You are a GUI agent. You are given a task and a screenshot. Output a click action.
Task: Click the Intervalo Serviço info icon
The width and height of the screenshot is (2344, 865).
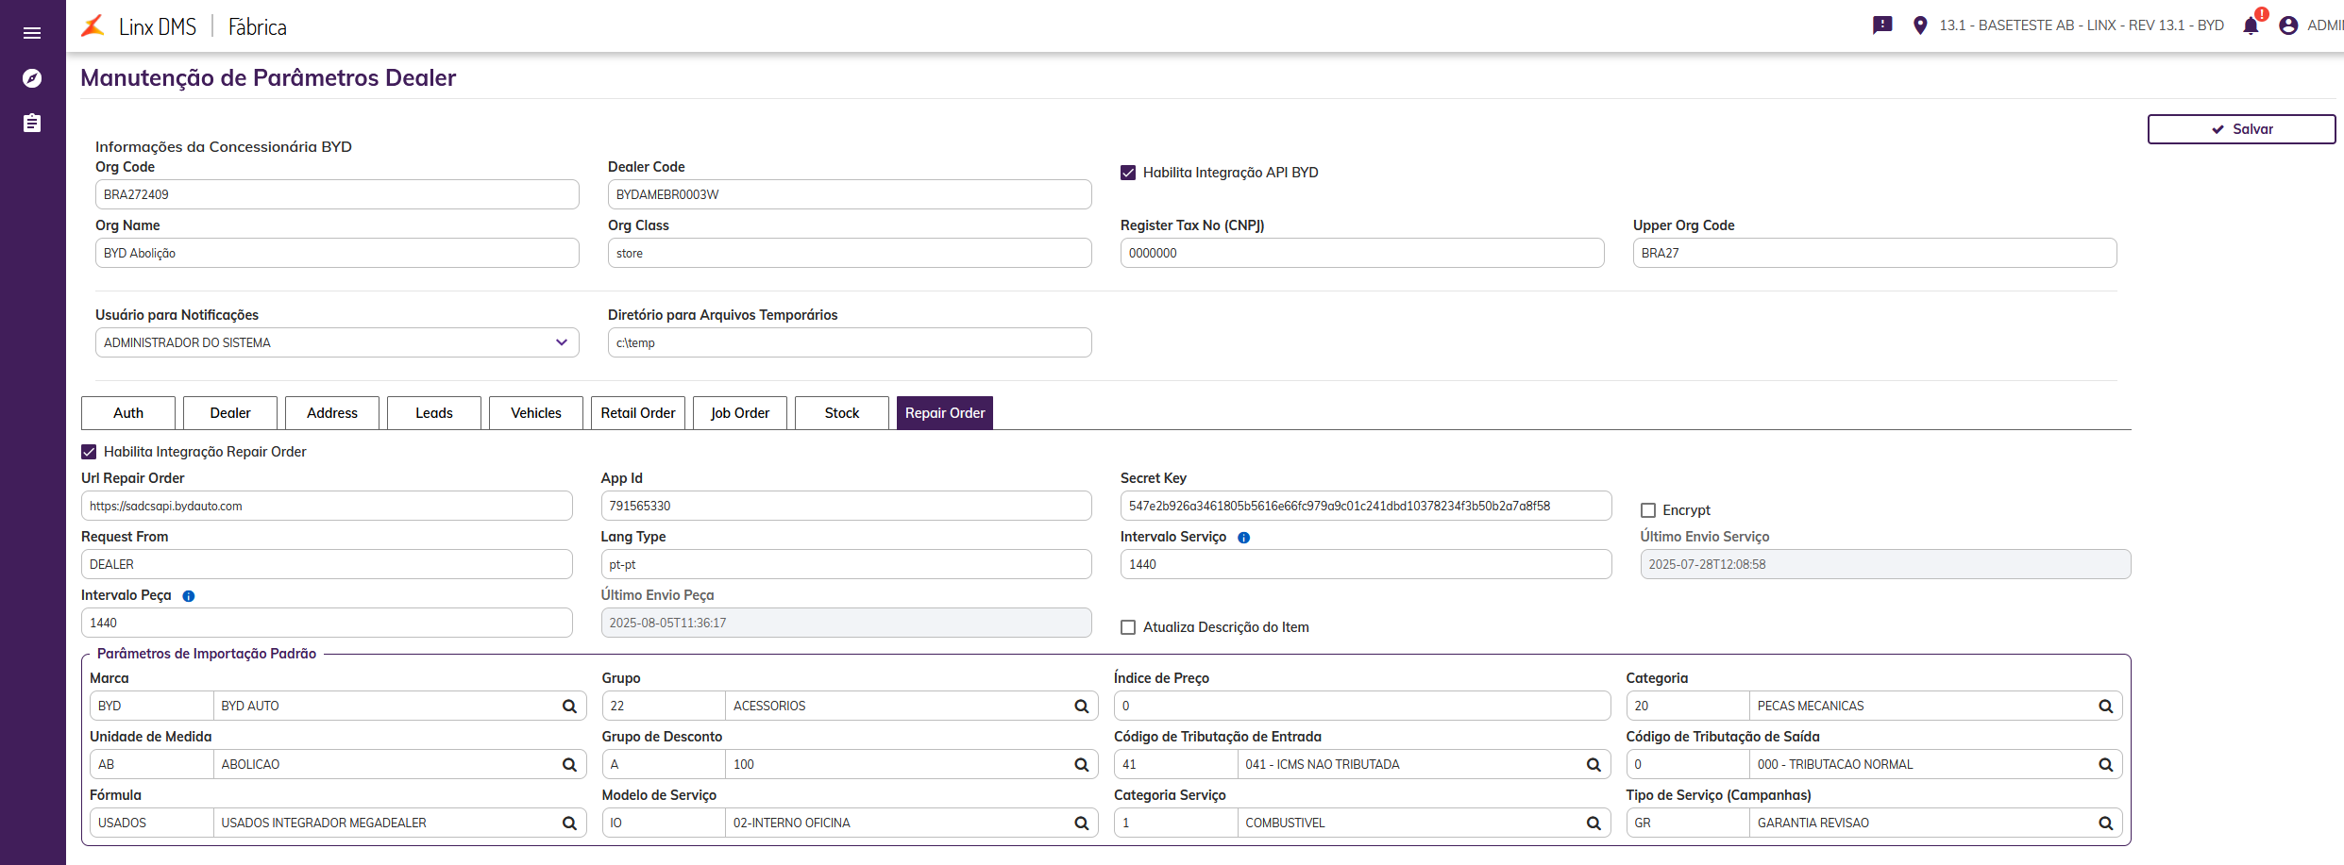pyautogui.click(x=1243, y=538)
